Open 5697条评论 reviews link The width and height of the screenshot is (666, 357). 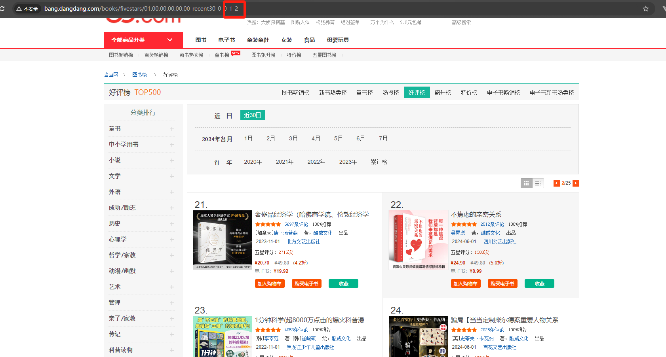pyautogui.click(x=296, y=224)
